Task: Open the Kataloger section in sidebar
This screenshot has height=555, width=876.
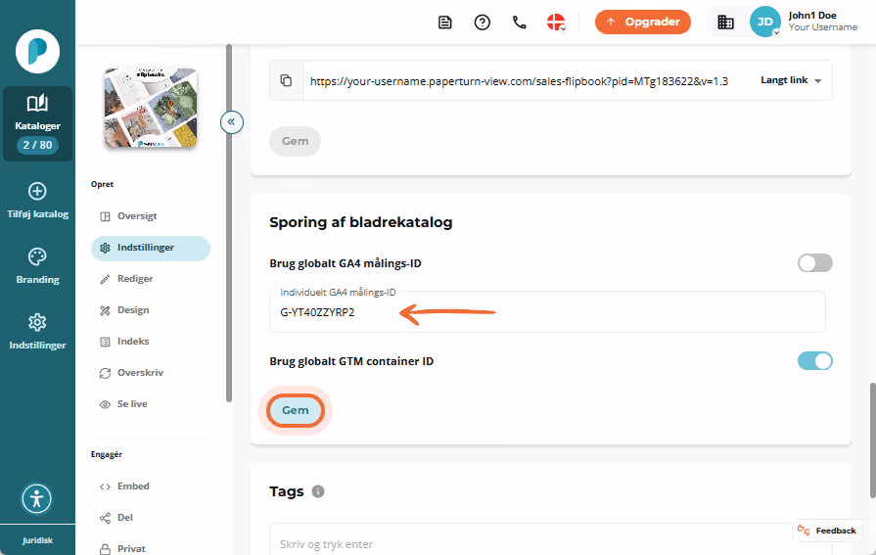Action: click(x=37, y=123)
